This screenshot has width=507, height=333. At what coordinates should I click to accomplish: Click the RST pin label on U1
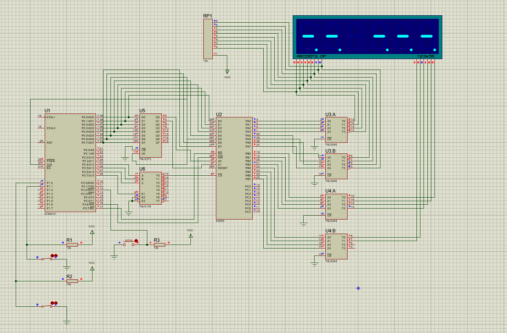click(49, 142)
